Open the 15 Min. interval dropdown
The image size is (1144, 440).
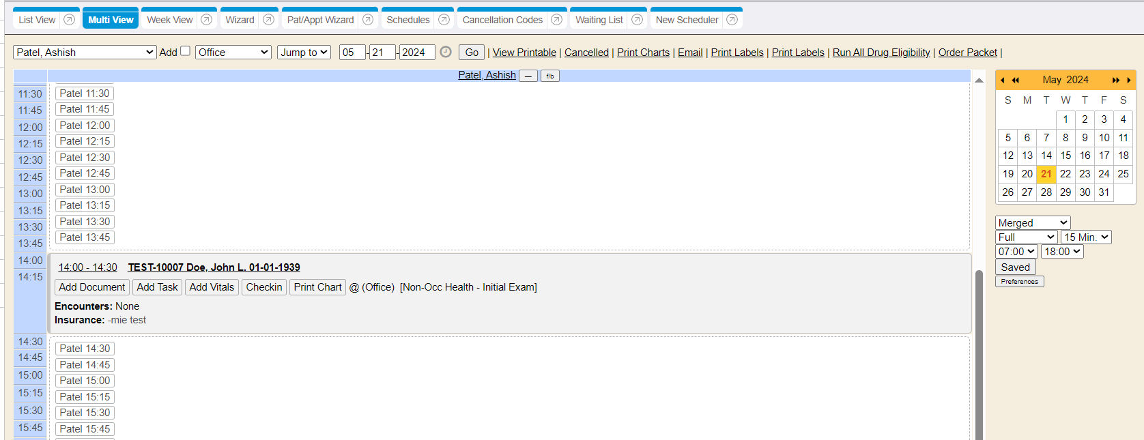pyautogui.click(x=1086, y=237)
